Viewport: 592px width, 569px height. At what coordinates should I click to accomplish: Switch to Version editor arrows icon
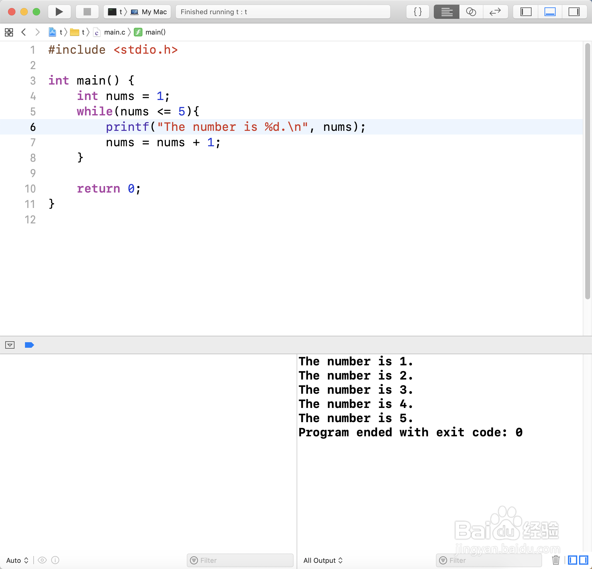[x=495, y=12]
